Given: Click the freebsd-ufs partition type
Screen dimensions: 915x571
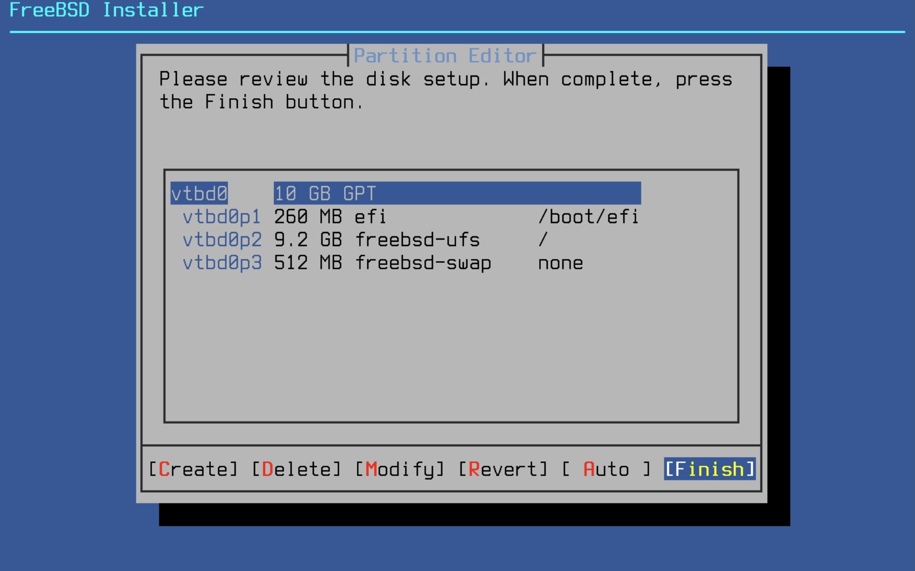Looking at the screenshot, I should tap(417, 240).
